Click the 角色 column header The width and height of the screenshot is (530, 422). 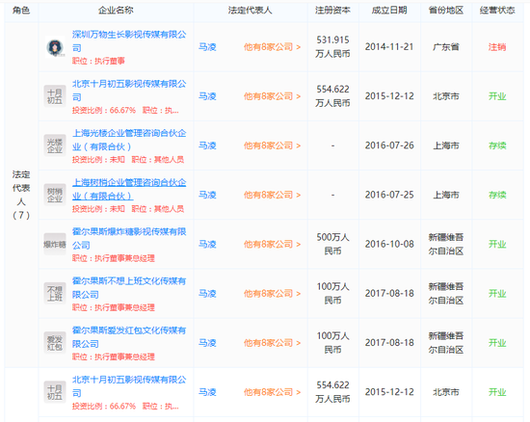tap(21, 11)
